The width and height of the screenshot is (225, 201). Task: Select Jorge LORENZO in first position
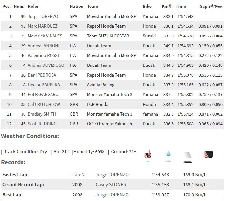(42, 16)
